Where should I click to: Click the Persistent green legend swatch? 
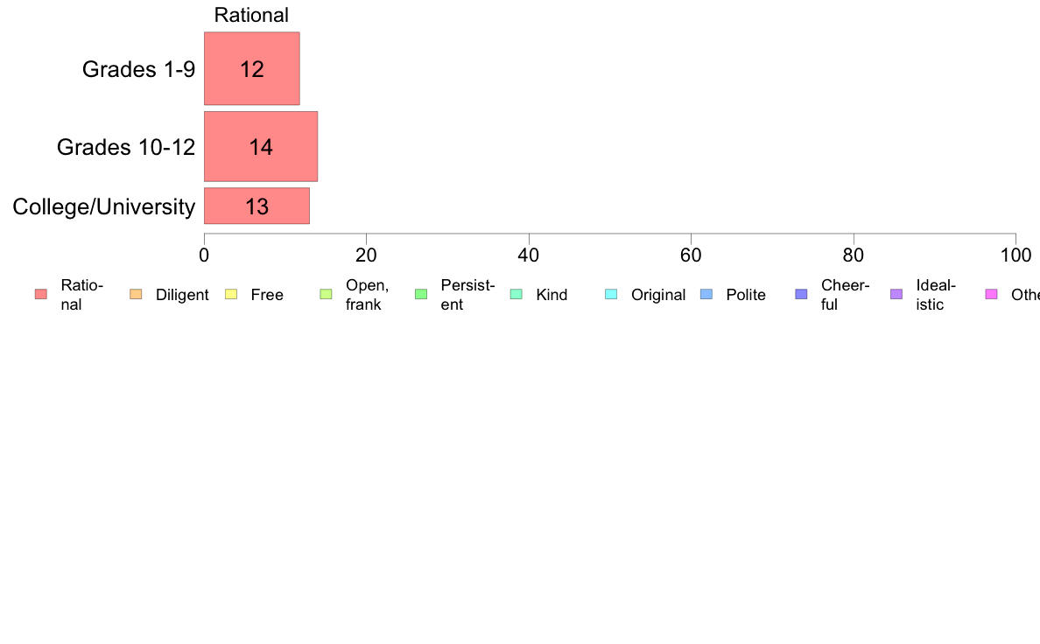421,295
